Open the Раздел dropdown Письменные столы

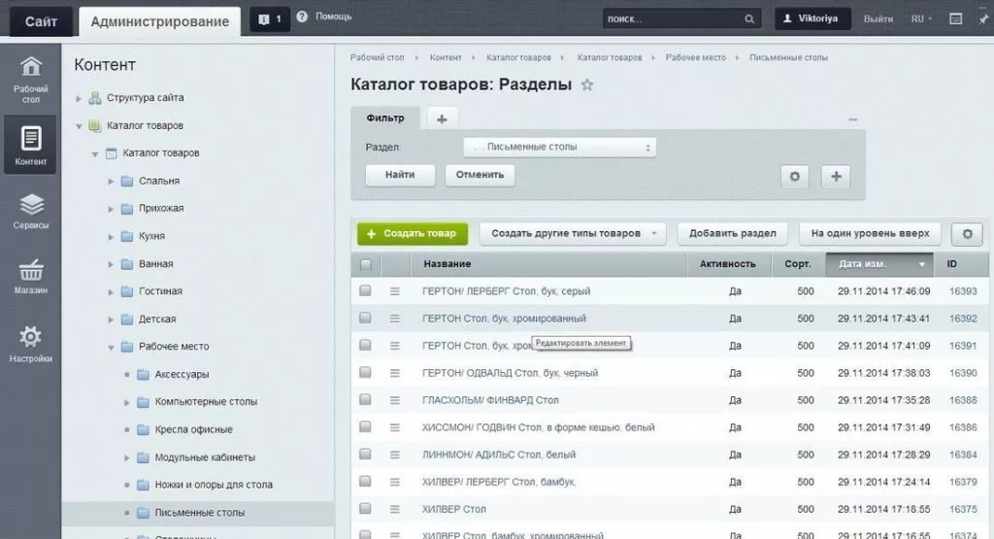pyautogui.click(x=559, y=148)
